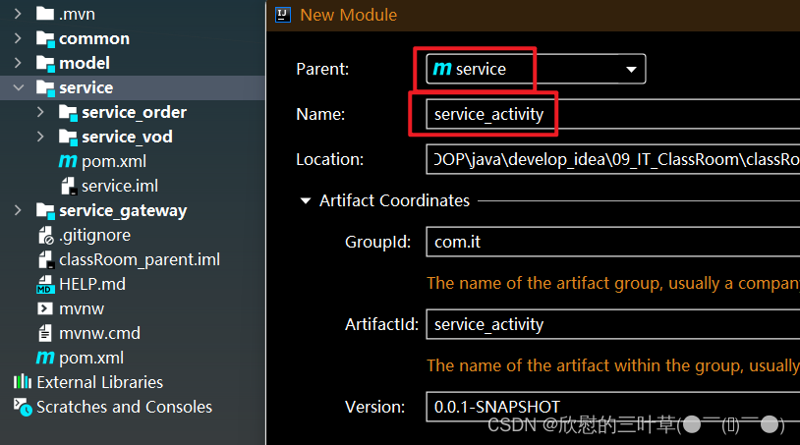The height and width of the screenshot is (445, 800).
Task: Expand the common module chevron
Action: [x=18, y=38]
